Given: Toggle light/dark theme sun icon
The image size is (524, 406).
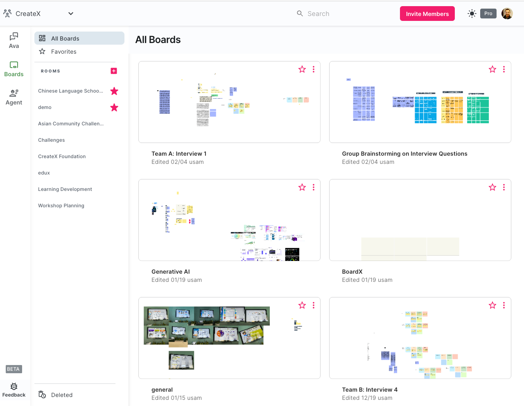Looking at the screenshot, I should (x=472, y=14).
